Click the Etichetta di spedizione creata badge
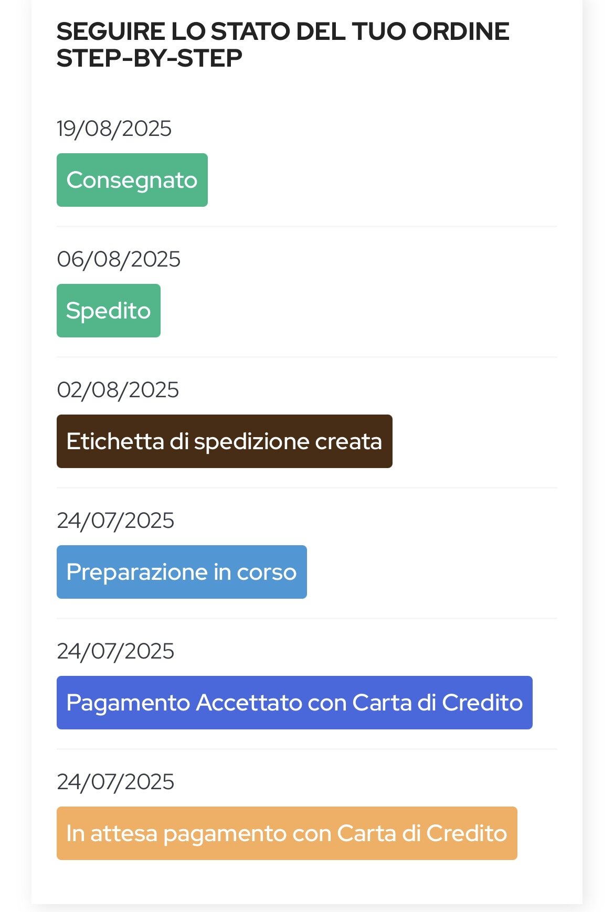Viewport: 614px width, 912px height. click(x=225, y=441)
